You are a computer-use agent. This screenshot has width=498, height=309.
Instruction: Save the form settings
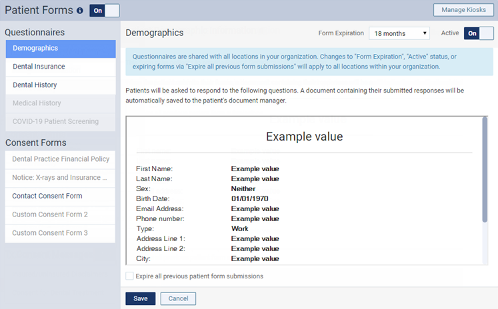click(141, 298)
